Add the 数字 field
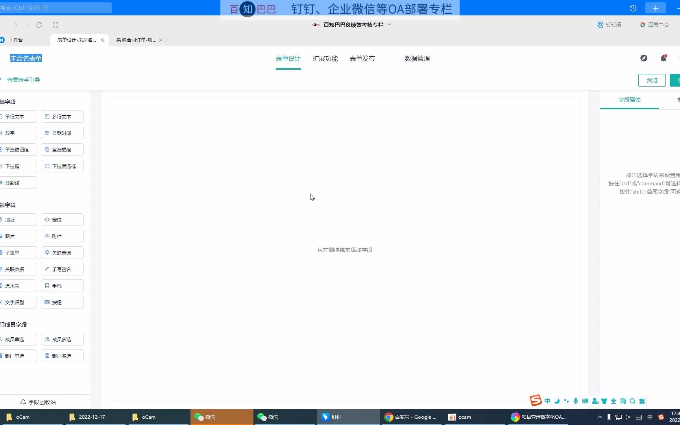The image size is (680, 425). pyautogui.click(x=17, y=133)
